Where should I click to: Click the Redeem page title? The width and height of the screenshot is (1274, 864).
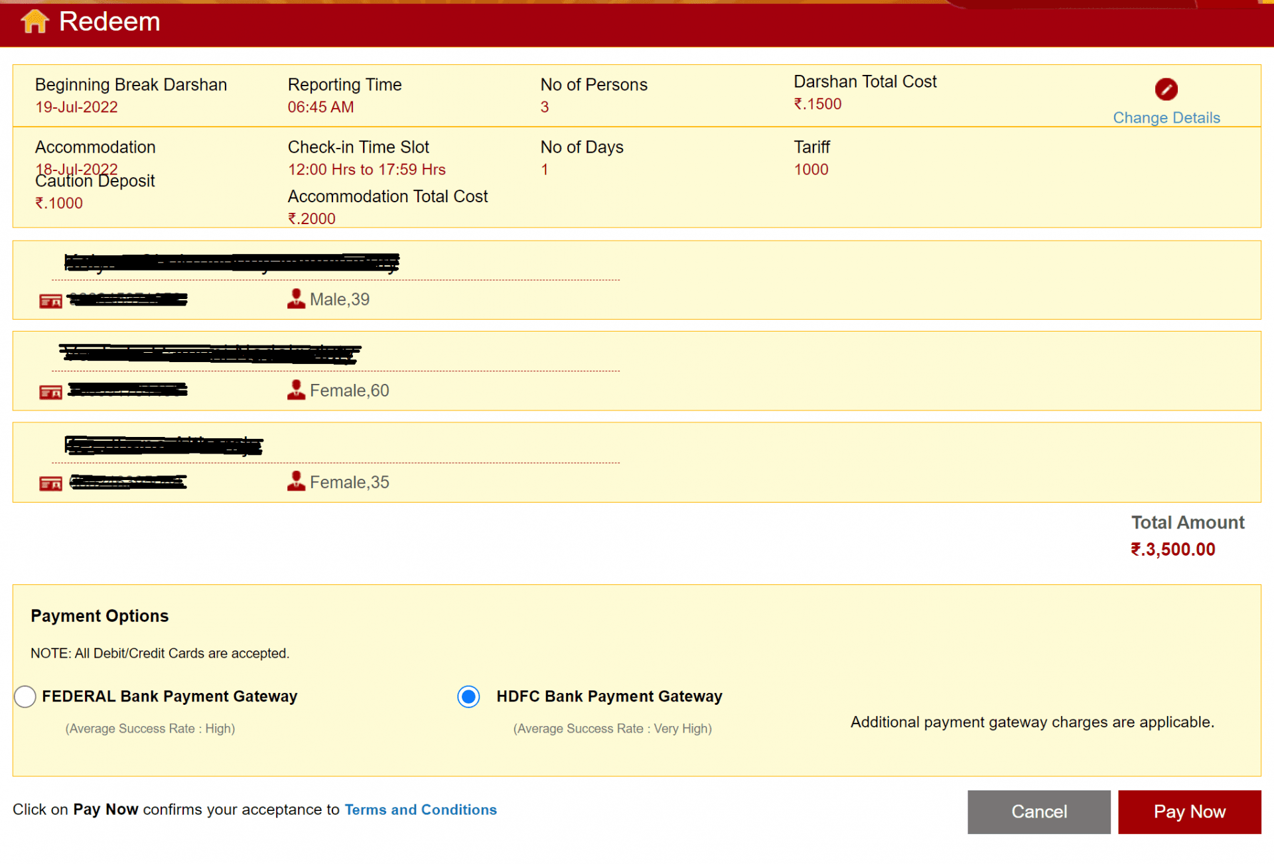click(x=109, y=22)
